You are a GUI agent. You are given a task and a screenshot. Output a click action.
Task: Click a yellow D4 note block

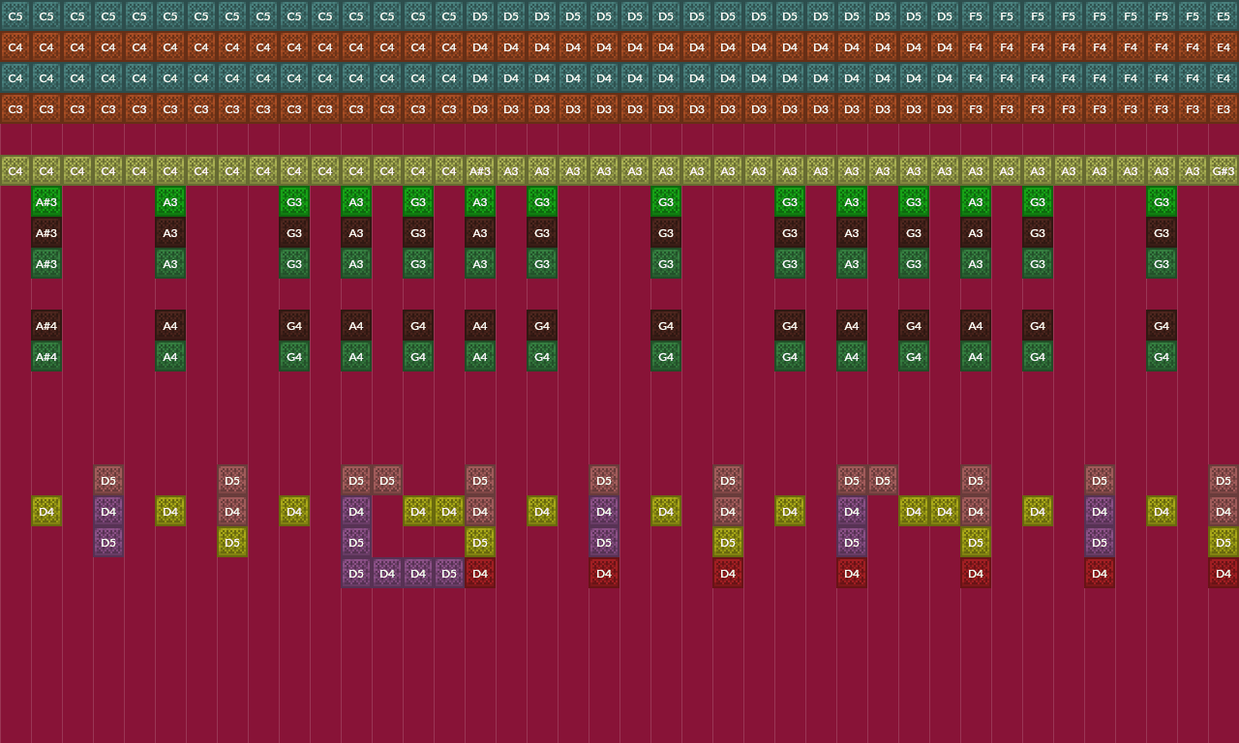pyautogui.click(x=45, y=511)
